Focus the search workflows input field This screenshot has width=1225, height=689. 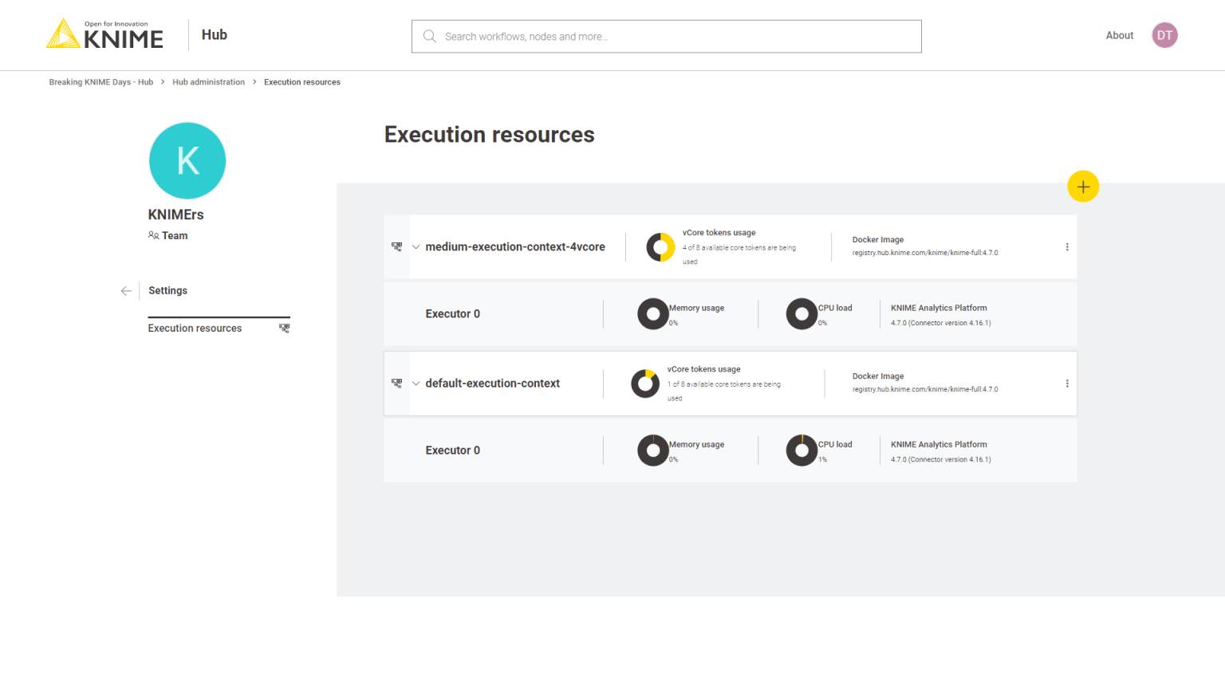[667, 37]
